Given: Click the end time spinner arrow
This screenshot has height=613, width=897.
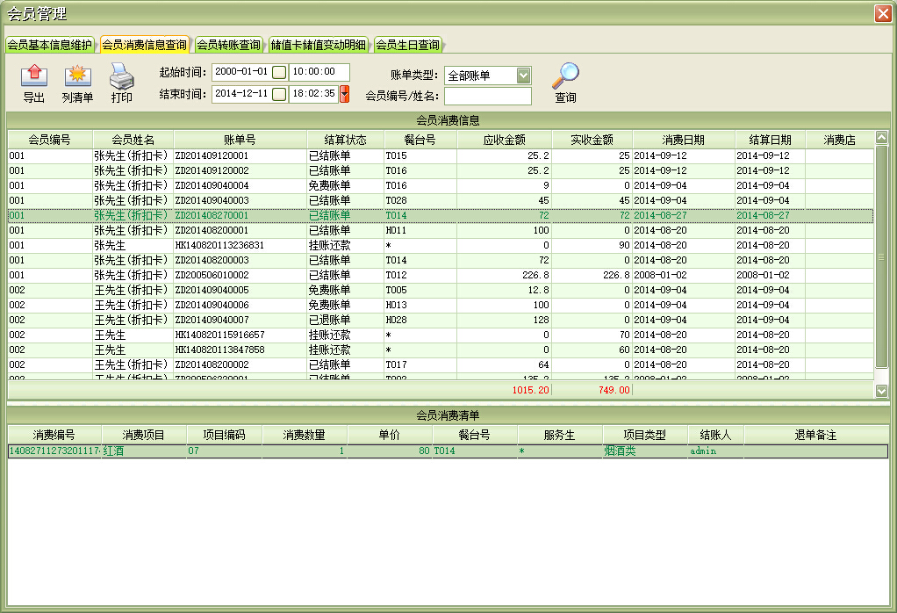Looking at the screenshot, I should pos(345,94).
